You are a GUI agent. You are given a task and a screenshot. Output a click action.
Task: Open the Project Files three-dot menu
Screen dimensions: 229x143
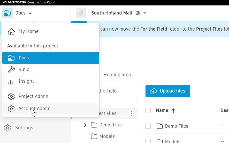[132, 113]
